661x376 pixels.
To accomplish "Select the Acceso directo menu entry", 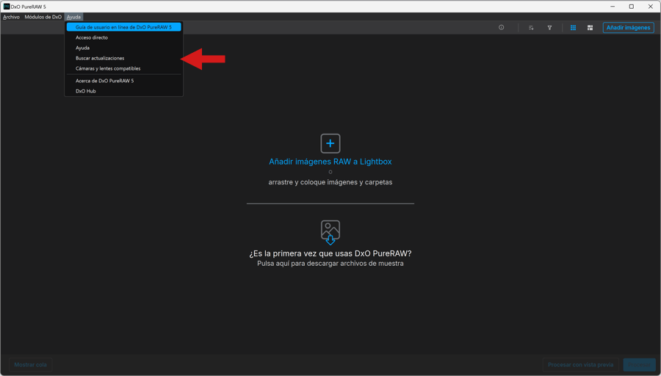I will pyautogui.click(x=123, y=37).
